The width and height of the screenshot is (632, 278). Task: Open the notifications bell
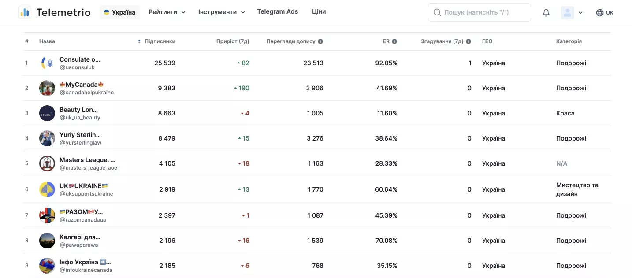coord(546,13)
